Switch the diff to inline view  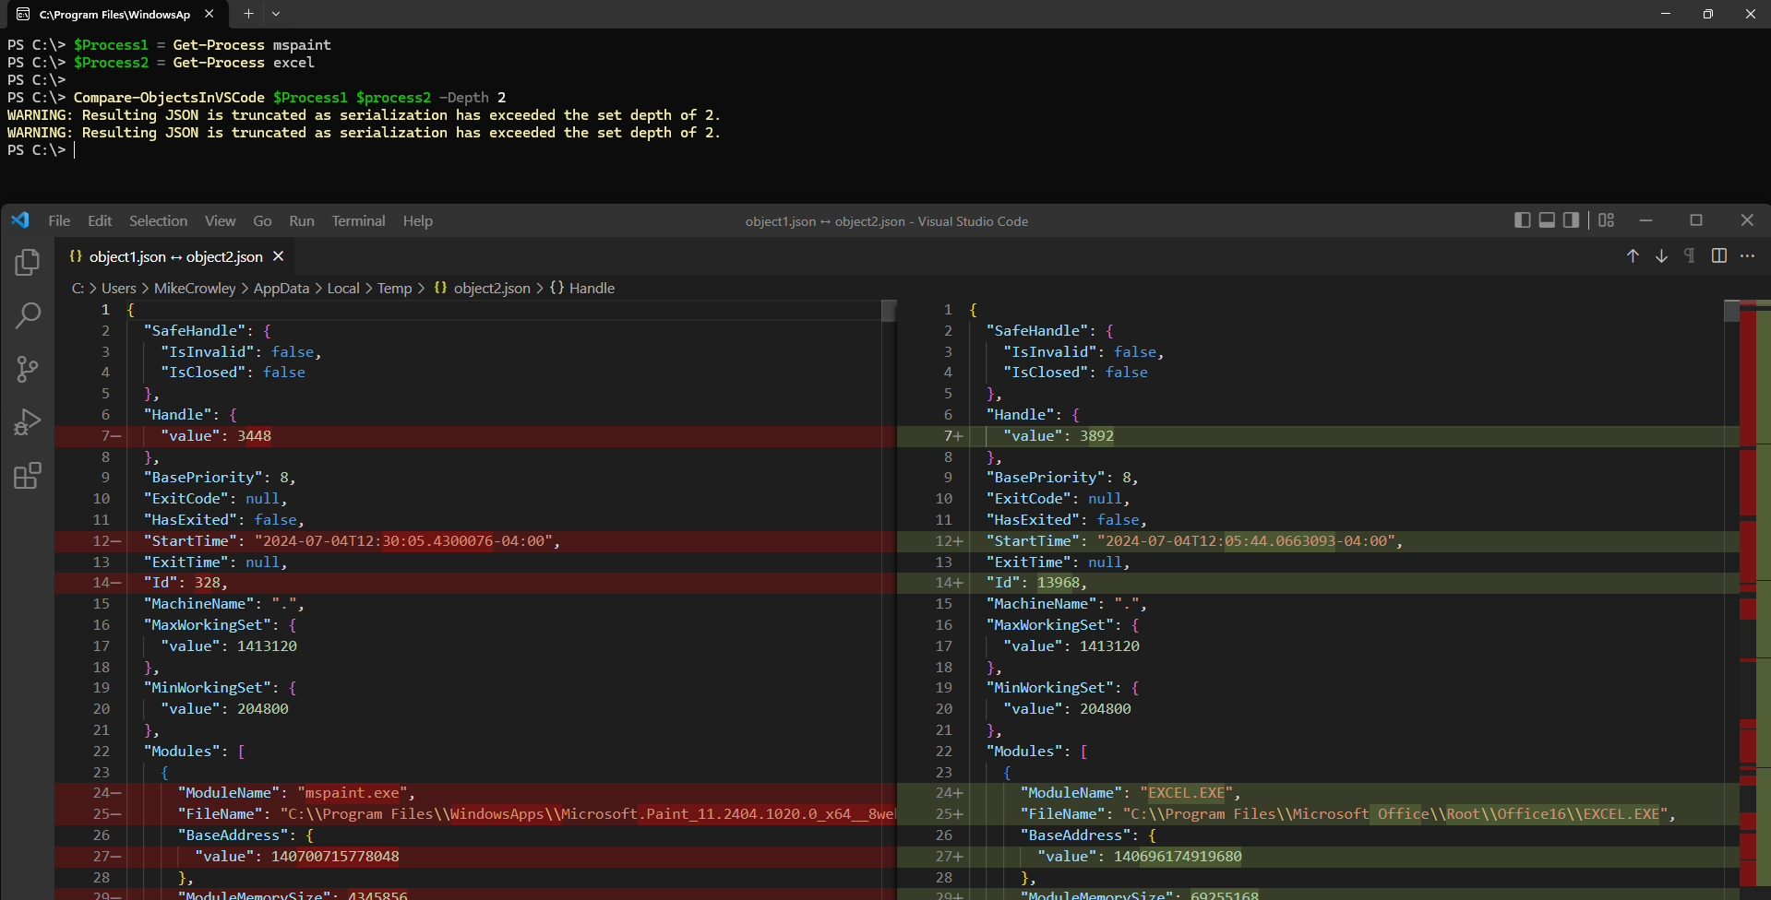pos(1718,255)
